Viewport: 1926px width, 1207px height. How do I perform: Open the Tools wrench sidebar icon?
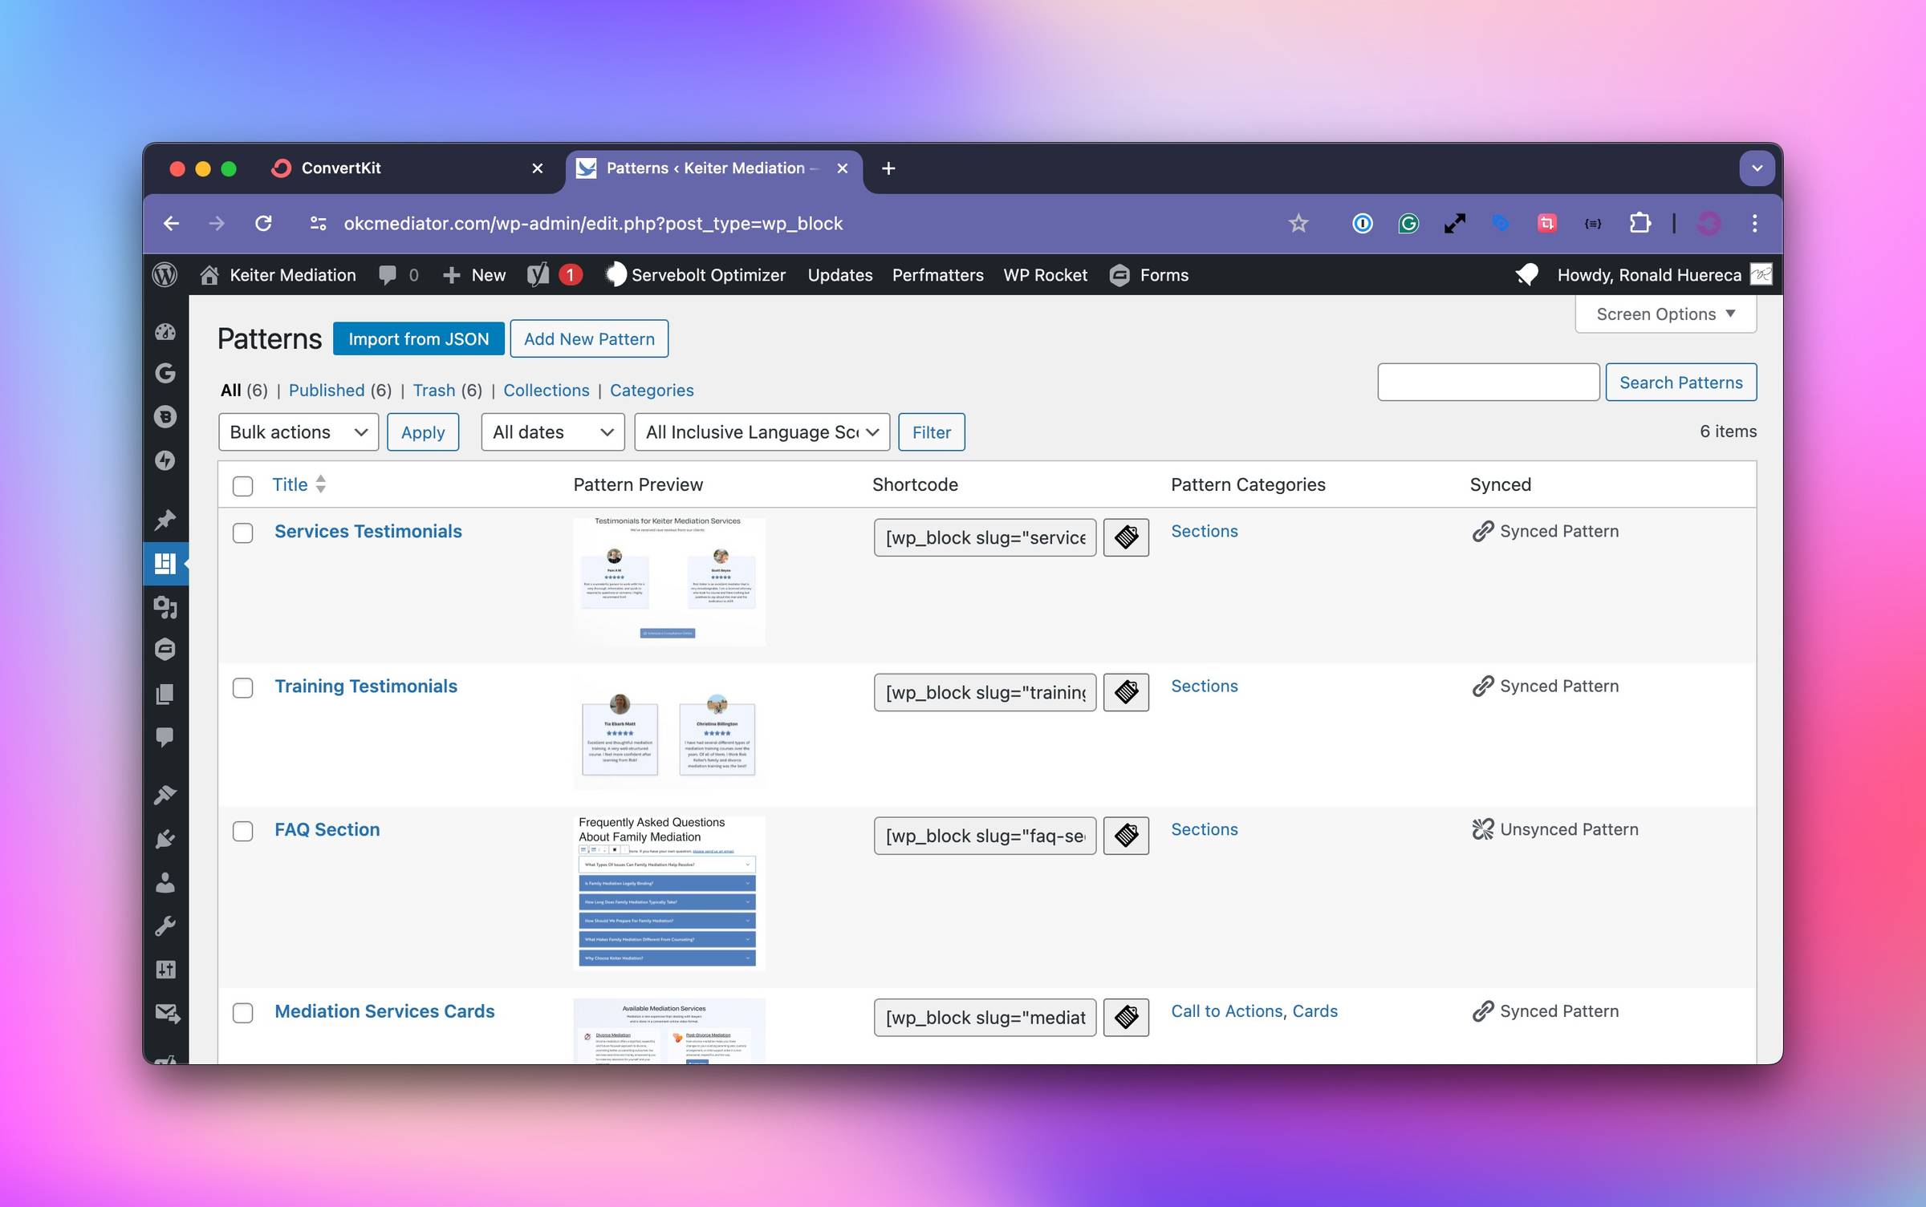165,926
